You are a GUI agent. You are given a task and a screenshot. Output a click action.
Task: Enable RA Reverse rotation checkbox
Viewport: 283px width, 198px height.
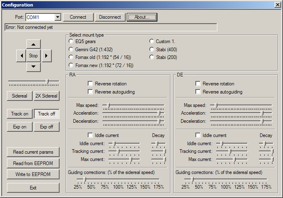[90, 84]
